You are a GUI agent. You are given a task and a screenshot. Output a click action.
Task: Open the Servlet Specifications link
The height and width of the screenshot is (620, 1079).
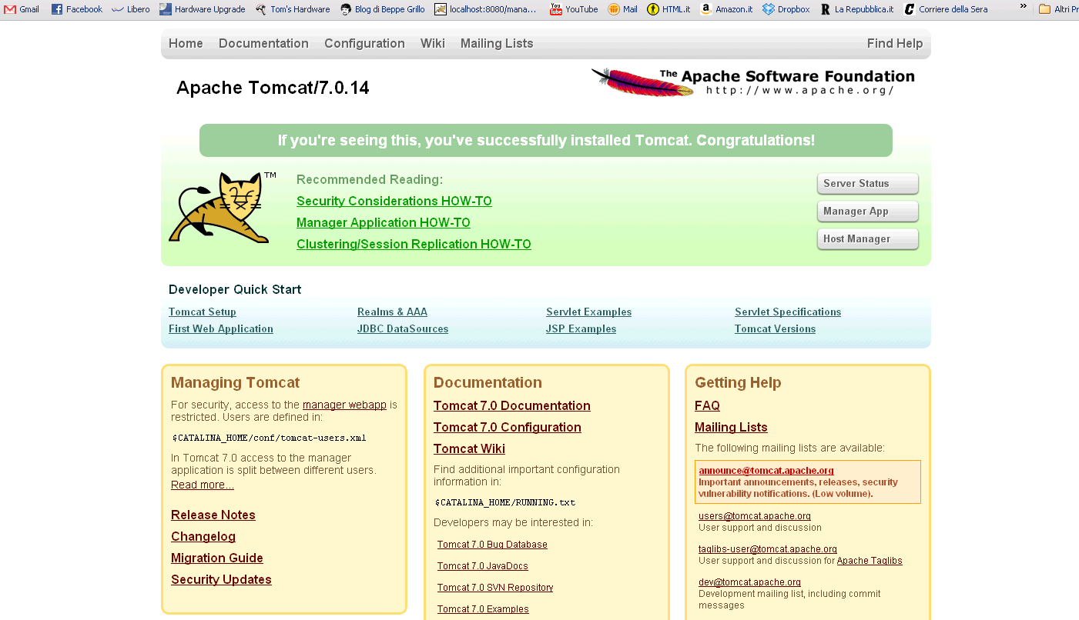tap(788, 312)
